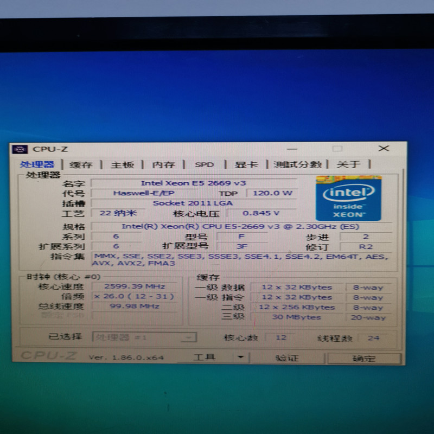
Task: Click the 22 纳米 process value
Action: [118, 213]
